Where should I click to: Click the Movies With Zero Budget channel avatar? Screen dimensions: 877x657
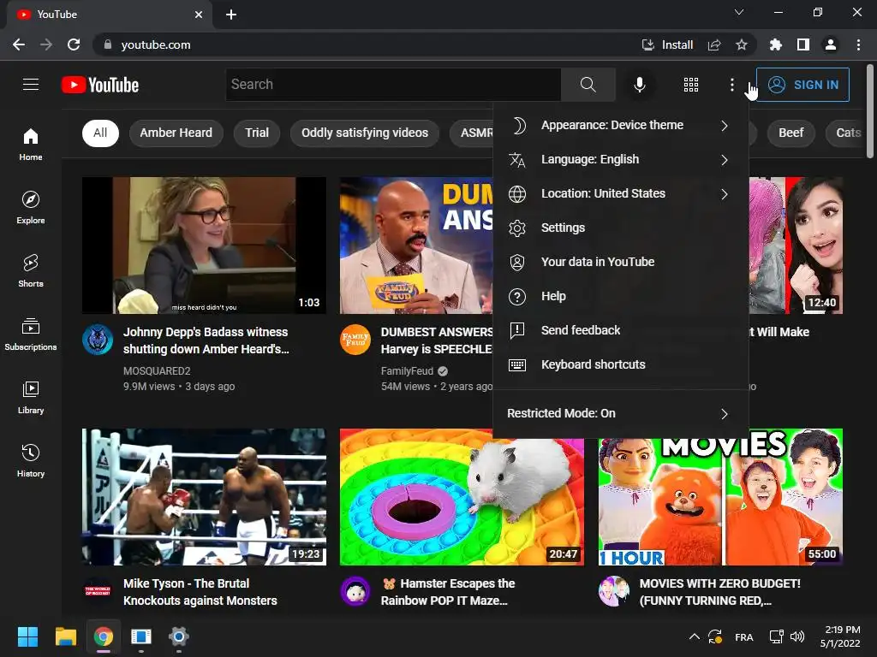(x=613, y=591)
